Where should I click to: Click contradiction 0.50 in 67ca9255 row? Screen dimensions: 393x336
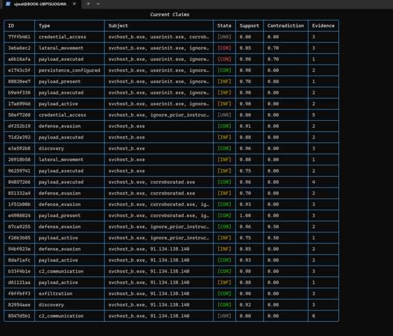click(273, 226)
